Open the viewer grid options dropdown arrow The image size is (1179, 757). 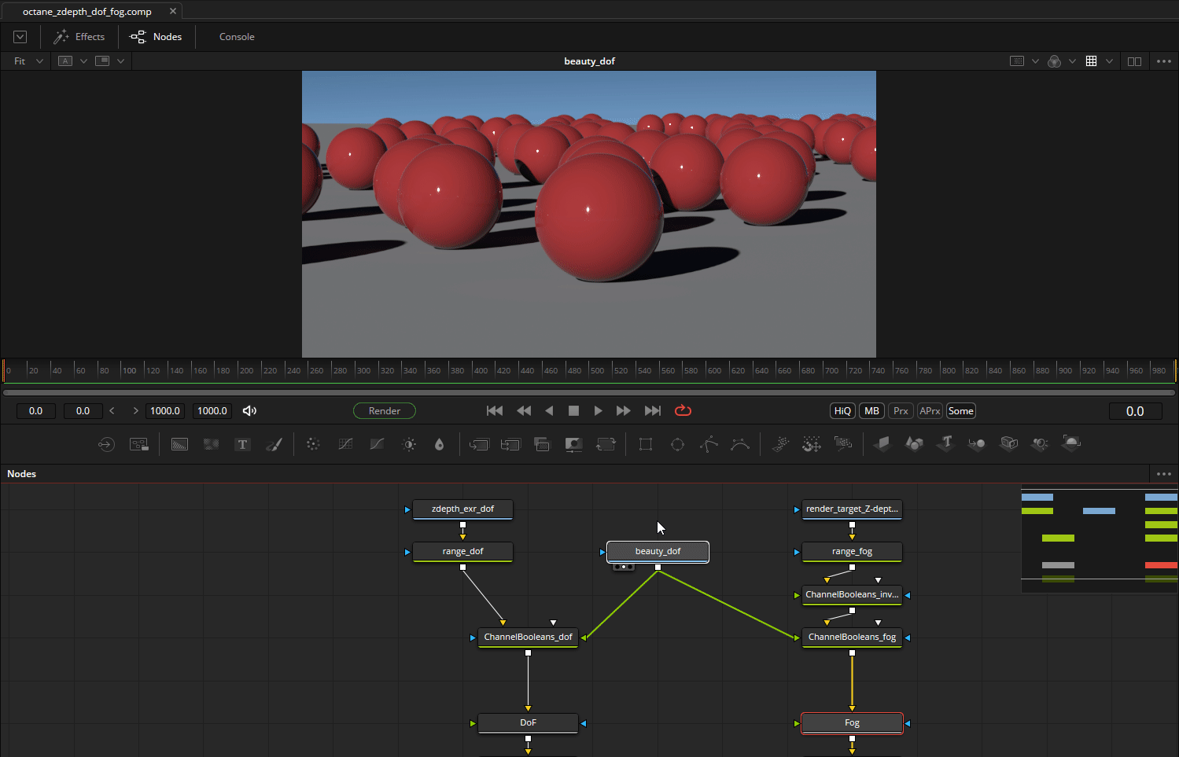point(1109,61)
